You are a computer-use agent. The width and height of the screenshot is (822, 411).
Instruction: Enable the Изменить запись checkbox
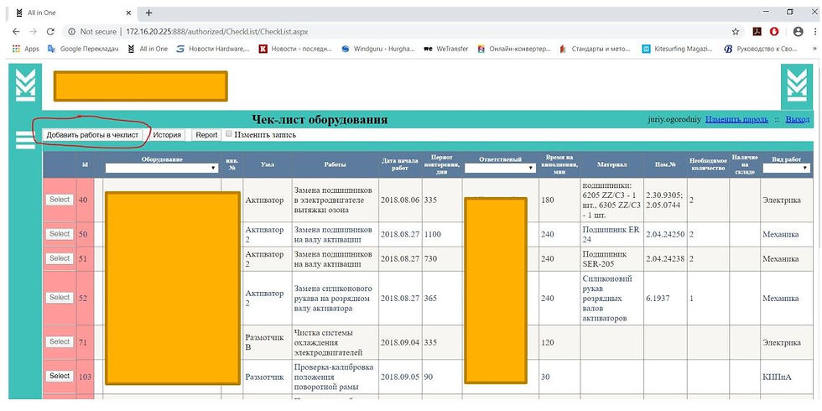pyautogui.click(x=228, y=134)
